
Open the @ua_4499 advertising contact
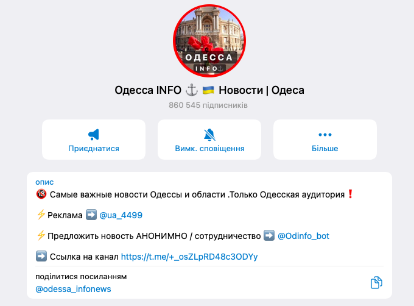click(x=121, y=215)
